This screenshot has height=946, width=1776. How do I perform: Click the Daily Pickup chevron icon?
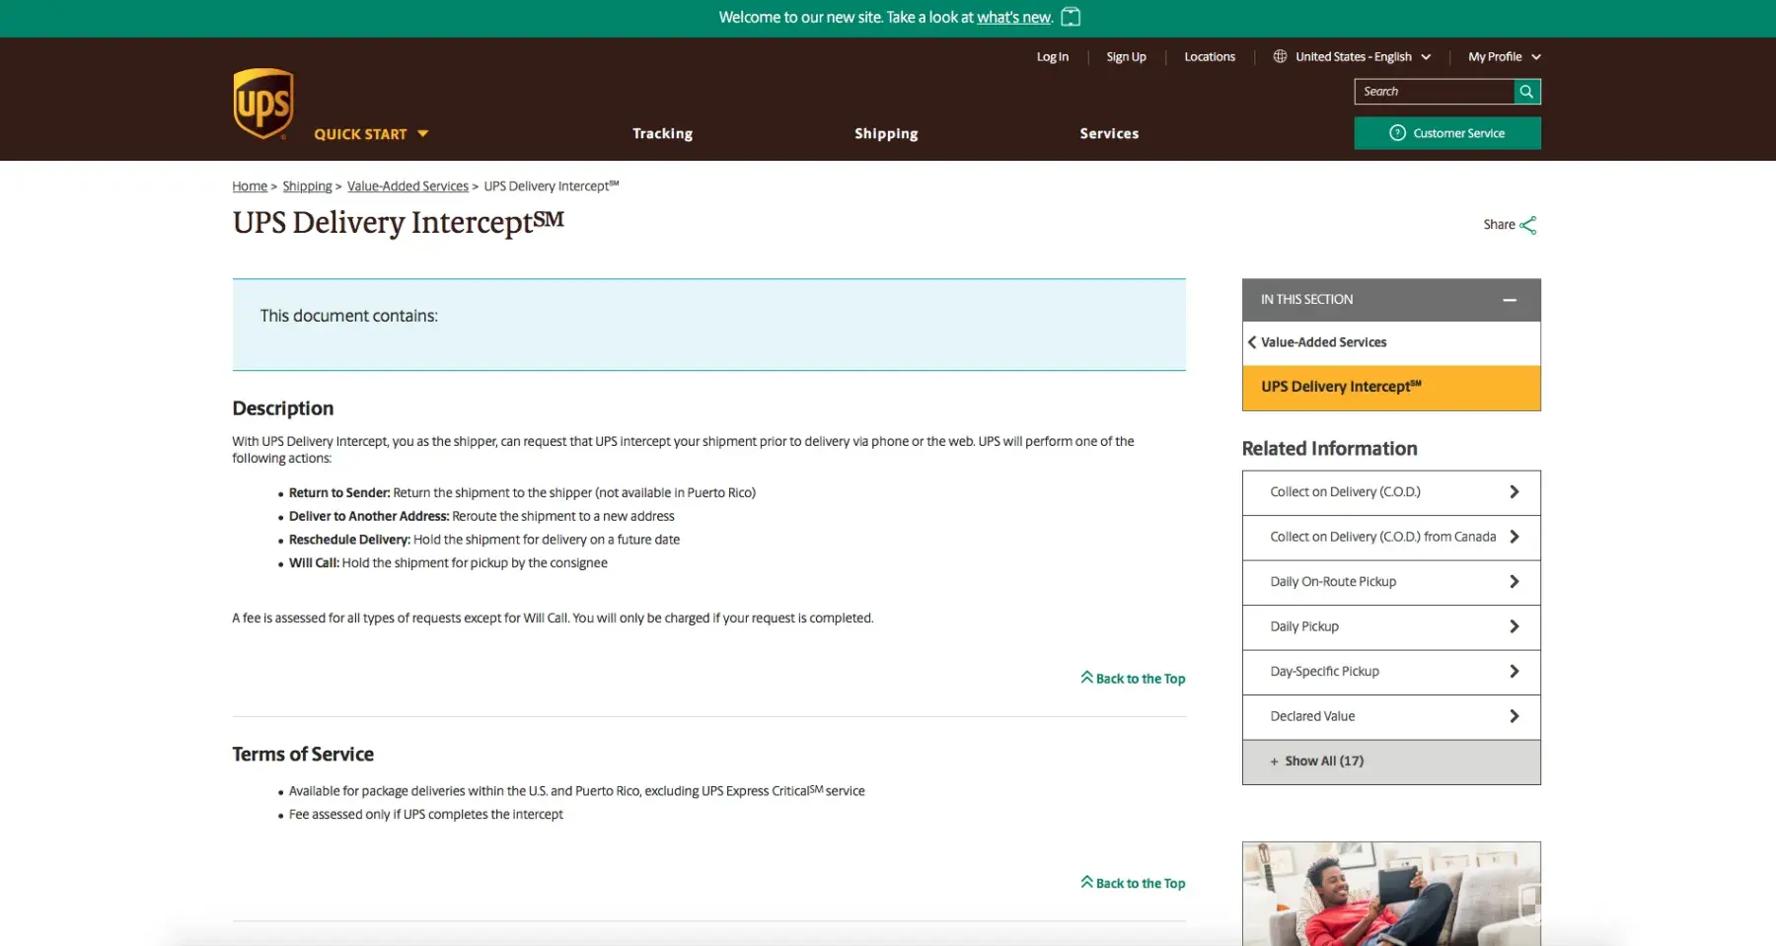coord(1514,626)
